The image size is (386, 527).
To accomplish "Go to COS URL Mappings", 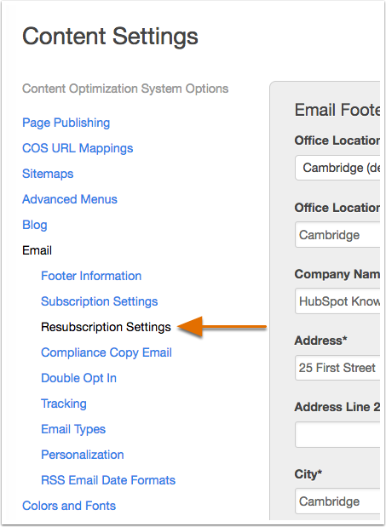I will tap(78, 148).
